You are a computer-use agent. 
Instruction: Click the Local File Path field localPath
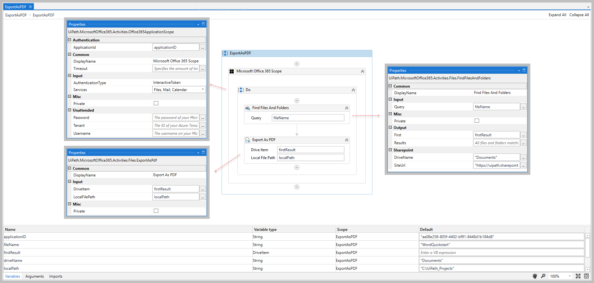(x=311, y=158)
